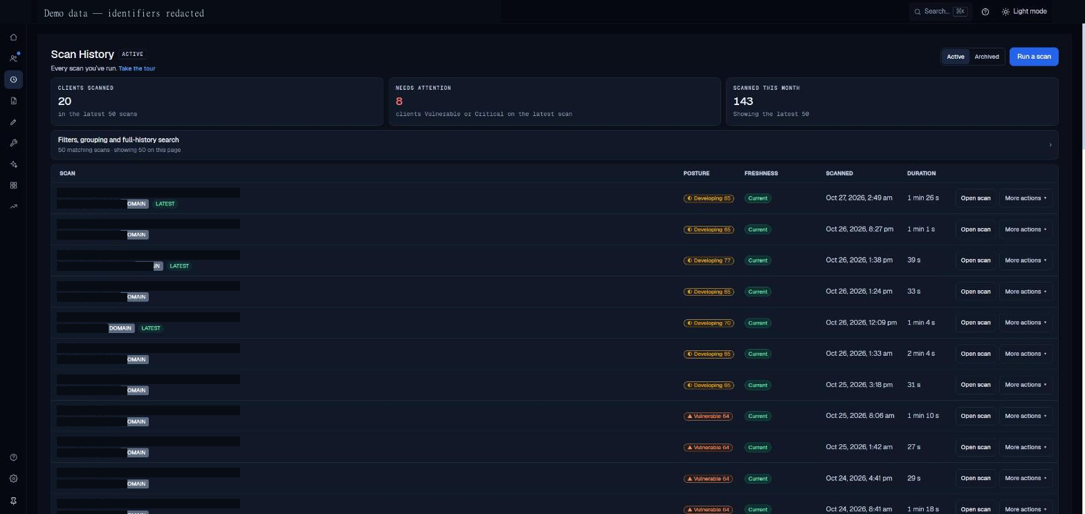Open the document reports sidebar icon
The height and width of the screenshot is (514, 1085).
[13, 101]
